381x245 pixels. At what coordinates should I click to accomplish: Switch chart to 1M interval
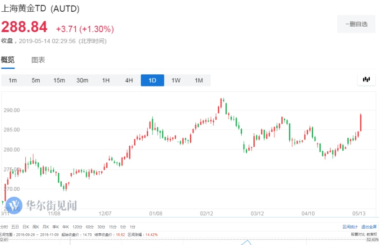[x=199, y=80]
